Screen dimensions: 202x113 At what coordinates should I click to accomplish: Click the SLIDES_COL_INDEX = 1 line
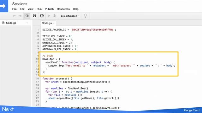point(58,40)
